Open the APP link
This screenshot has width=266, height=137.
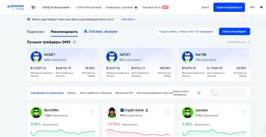click(252, 7)
